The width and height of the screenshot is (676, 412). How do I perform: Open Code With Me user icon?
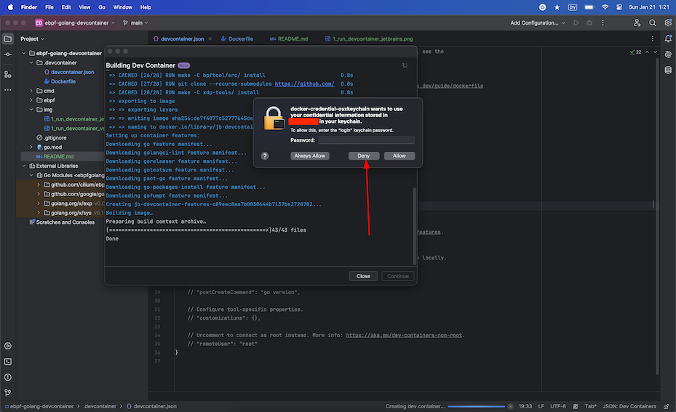pos(637,23)
